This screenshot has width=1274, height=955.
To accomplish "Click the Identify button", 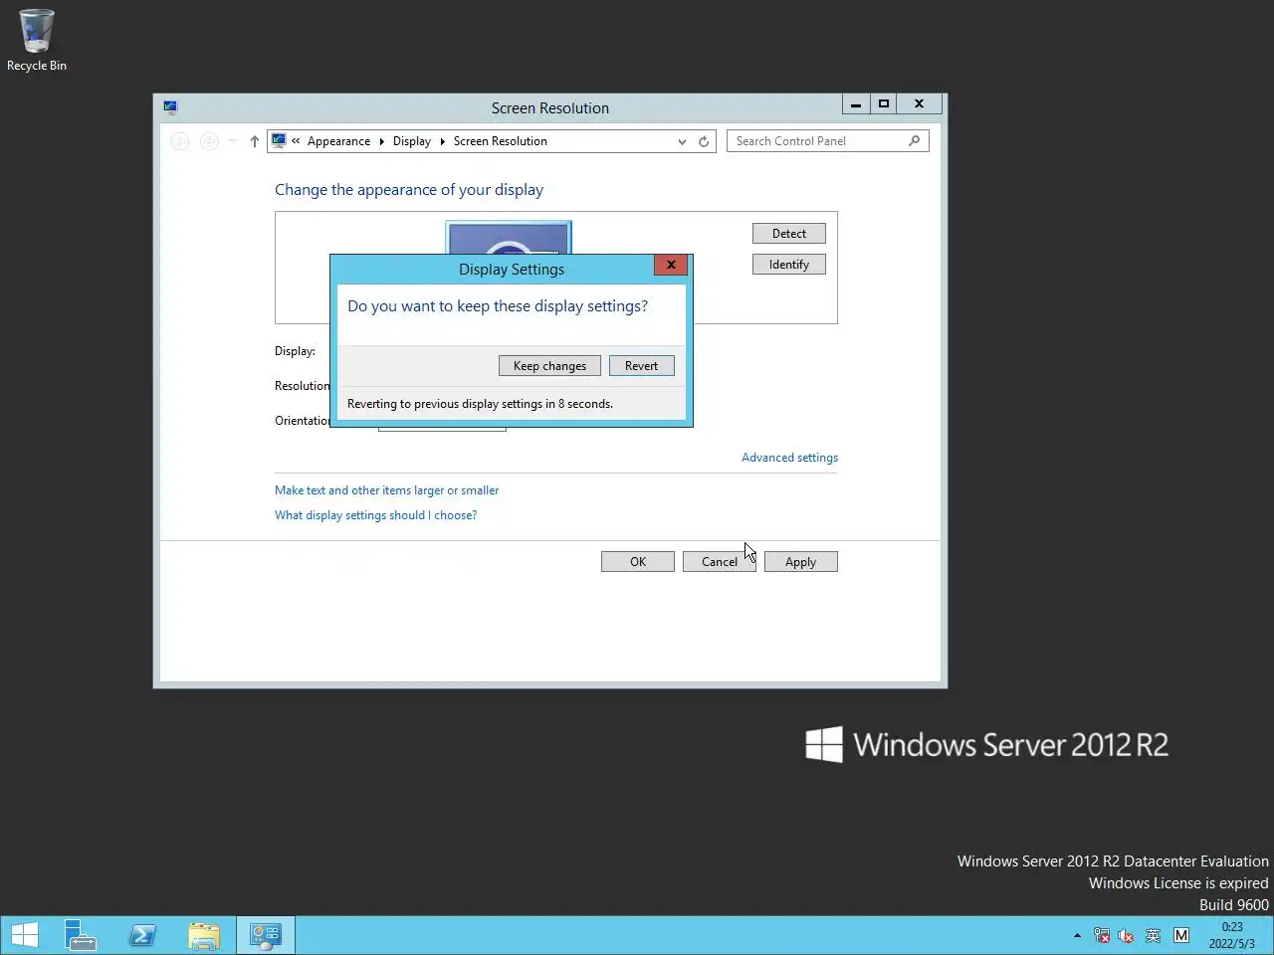I will pyautogui.click(x=789, y=265).
